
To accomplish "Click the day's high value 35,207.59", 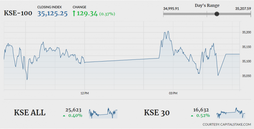I will click(x=243, y=9).
